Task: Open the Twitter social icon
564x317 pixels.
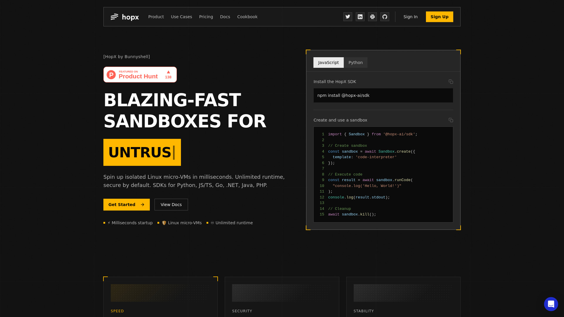Action: point(348,17)
